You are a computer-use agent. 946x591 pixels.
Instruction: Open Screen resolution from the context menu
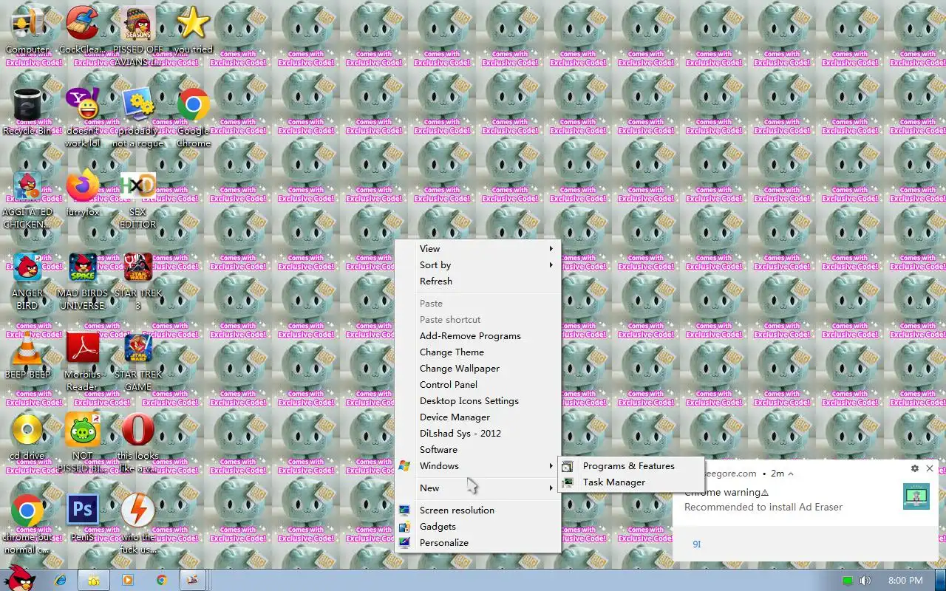pyautogui.click(x=477, y=510)
